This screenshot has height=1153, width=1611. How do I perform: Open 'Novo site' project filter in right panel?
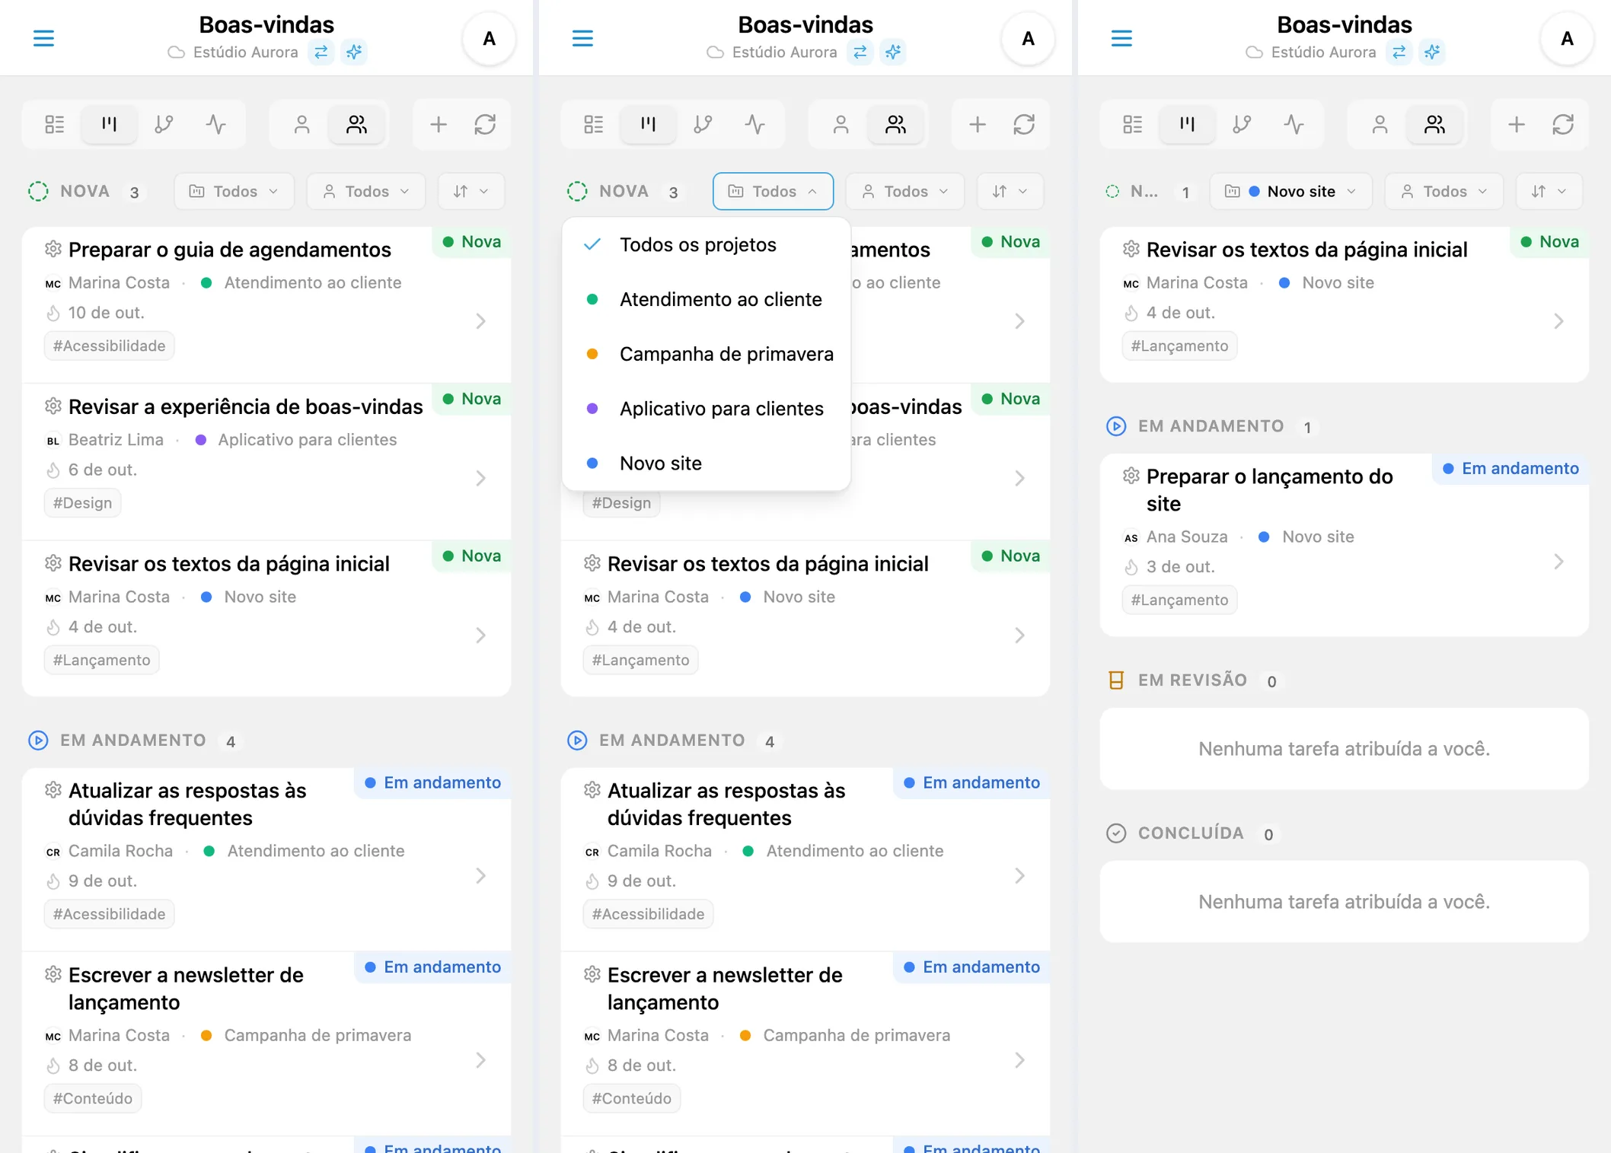1290,191
